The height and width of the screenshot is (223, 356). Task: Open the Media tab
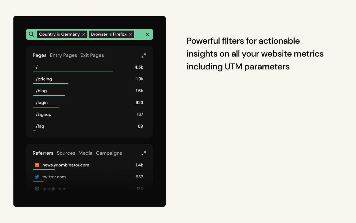pyautogui.click(x=86, y=153)
